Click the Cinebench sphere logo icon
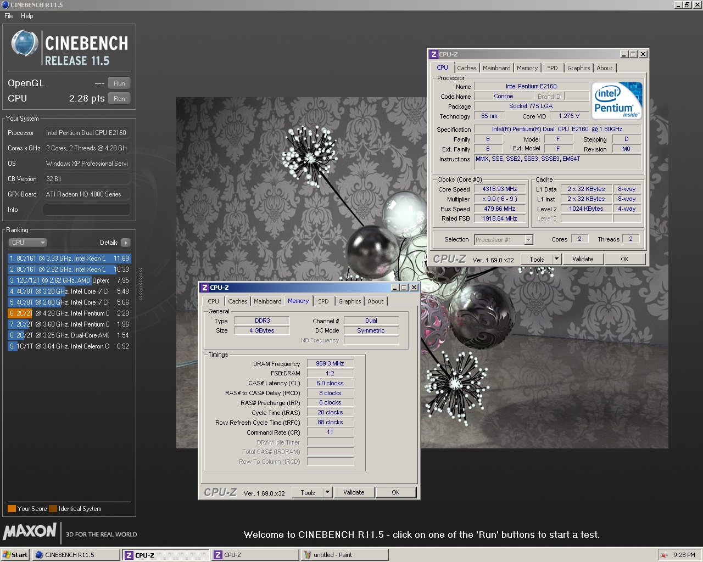The width and height of the screenshot is (703, 562). pyautogui.click(x=25, y=43)
